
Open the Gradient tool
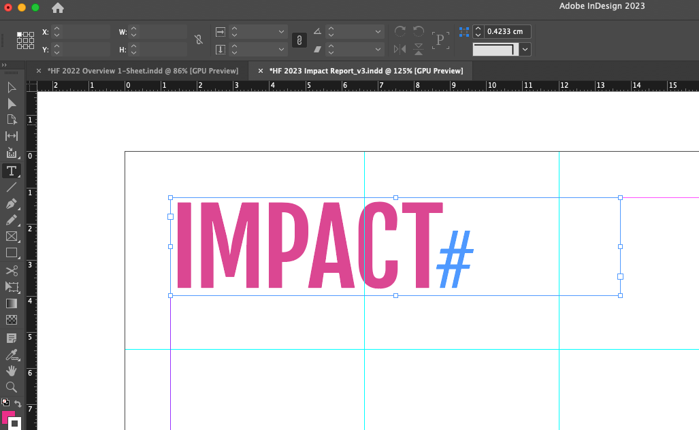click(x=11, y=303)
